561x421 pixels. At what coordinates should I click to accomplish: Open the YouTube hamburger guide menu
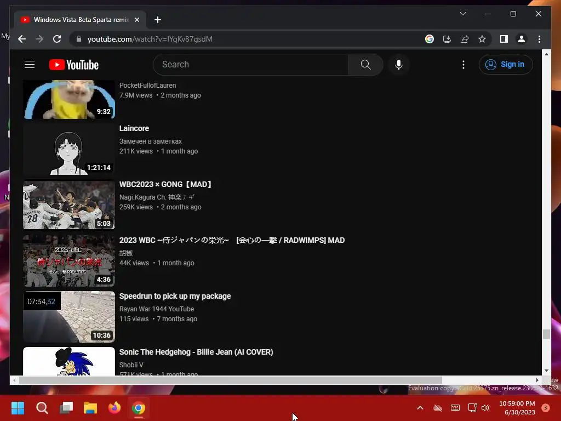pos(30,65)
